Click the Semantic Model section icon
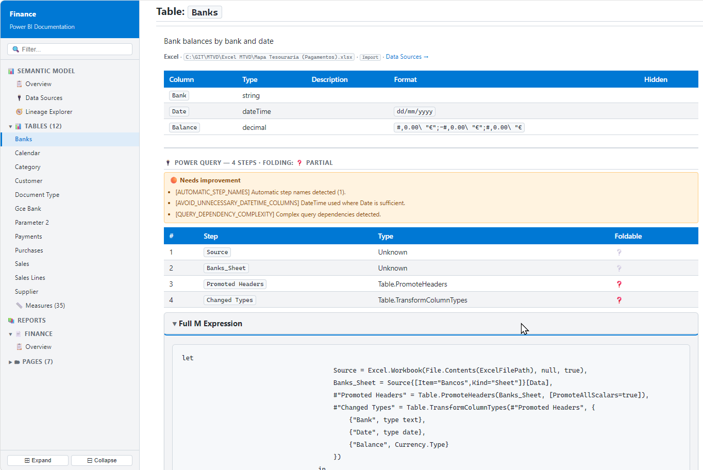The width and height of the screenshot is (703, 470). point(11,71)
